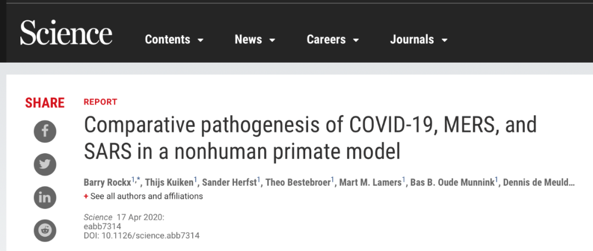Share article on Twitter
593x251 pixels.
click(45, 164)
